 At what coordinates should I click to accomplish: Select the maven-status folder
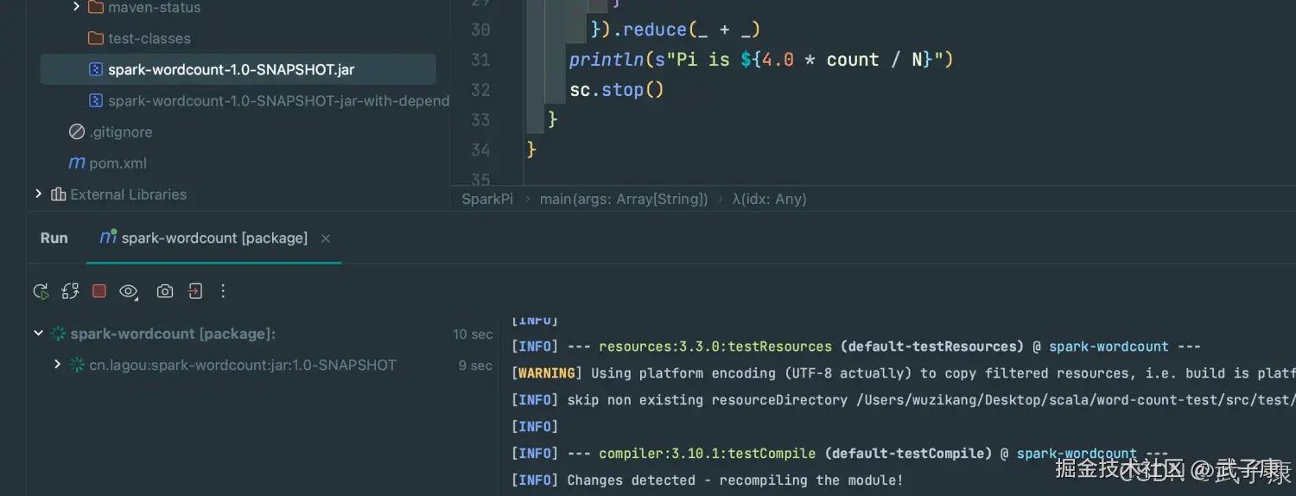pos(154,8)
